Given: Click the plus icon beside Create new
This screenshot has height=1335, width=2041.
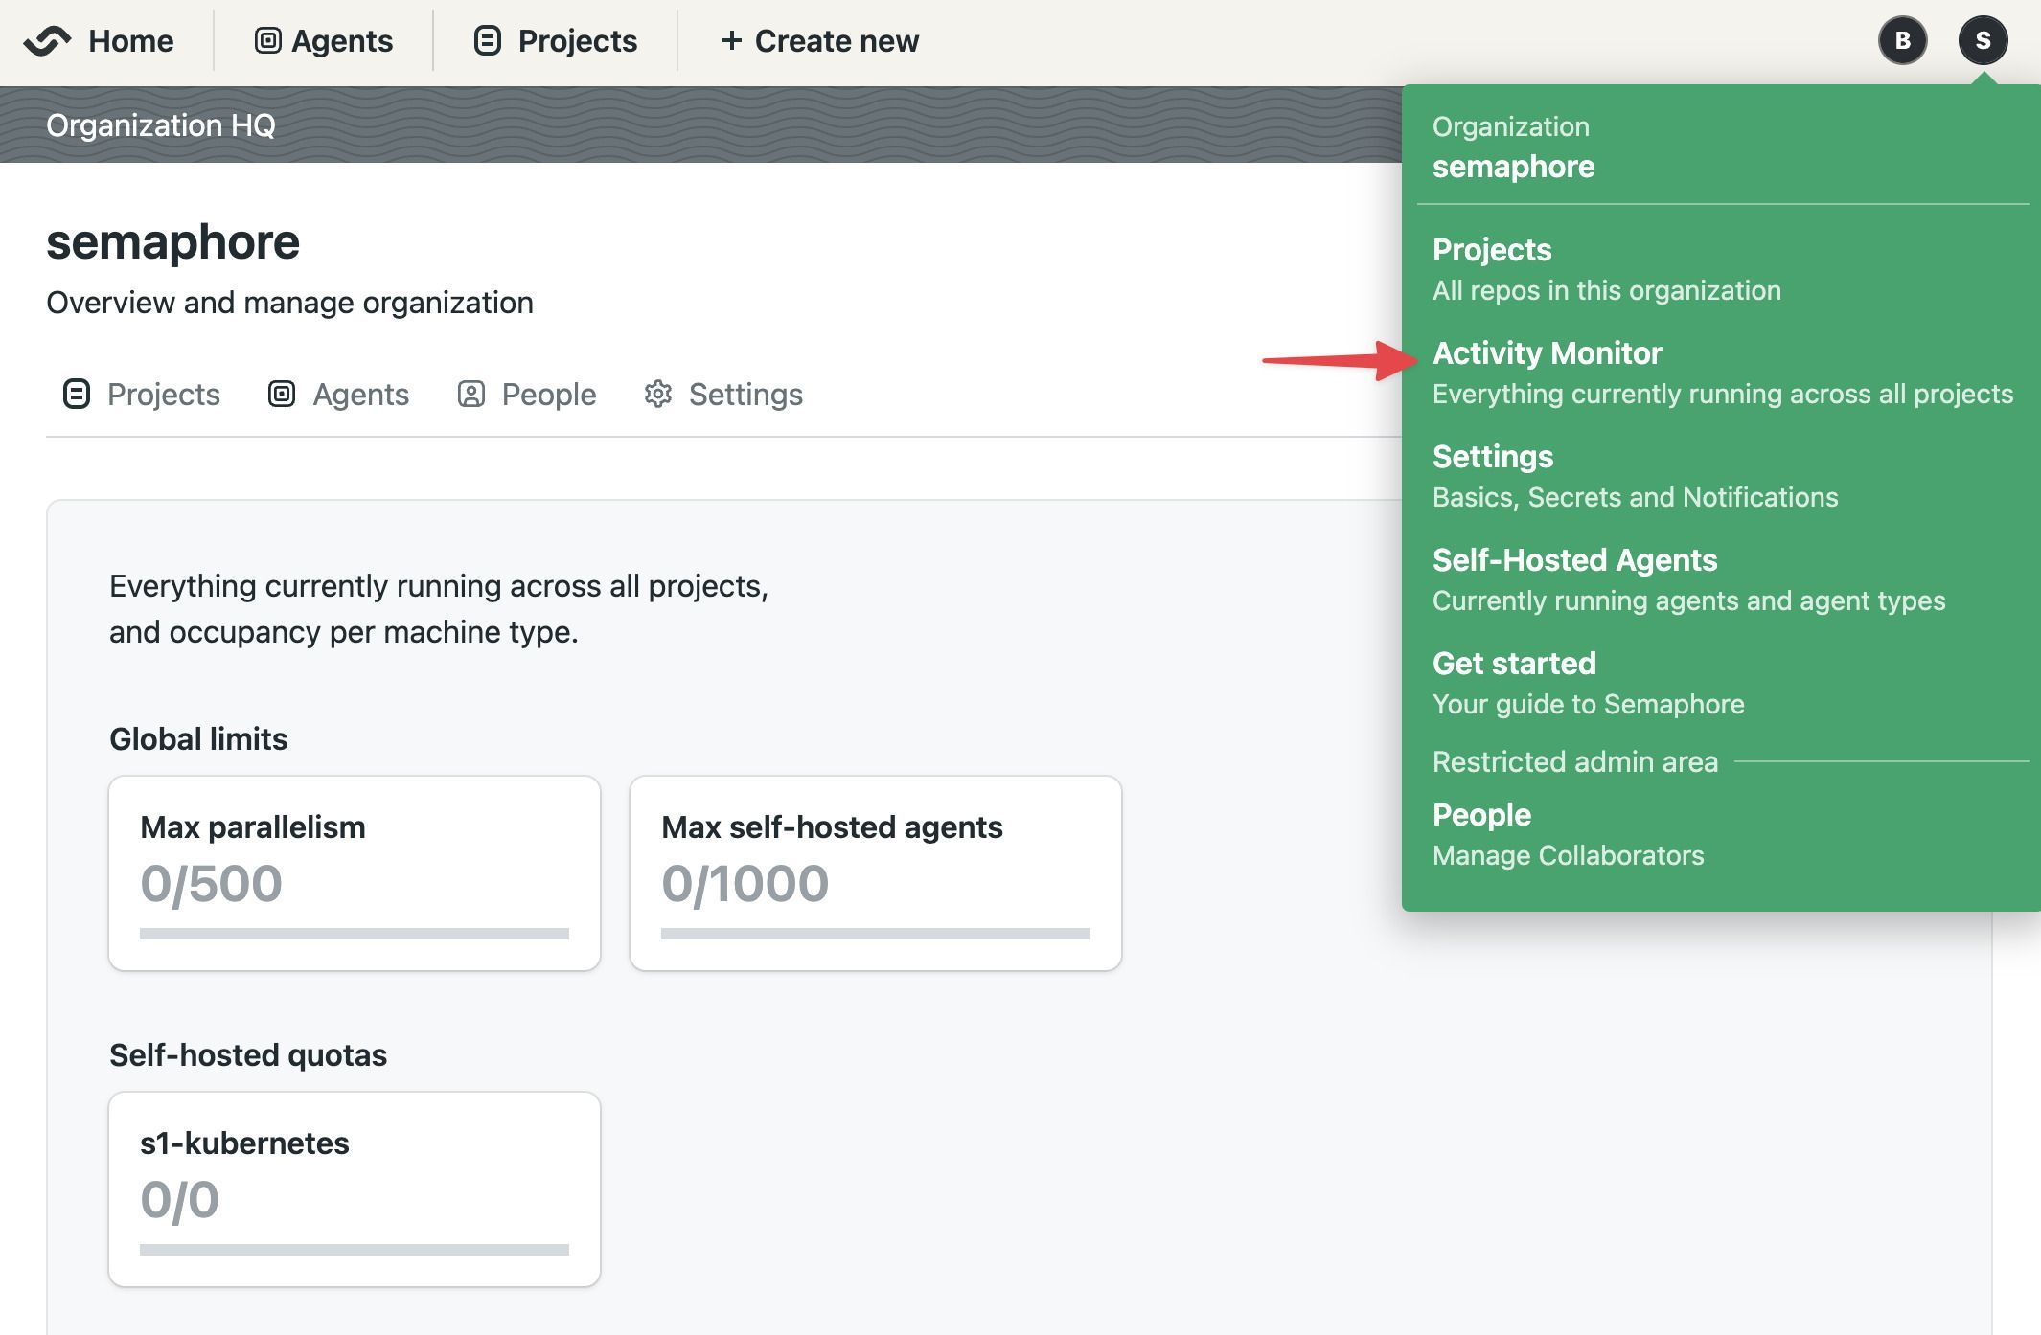Looking at the screenshot, I should [731, 40].
